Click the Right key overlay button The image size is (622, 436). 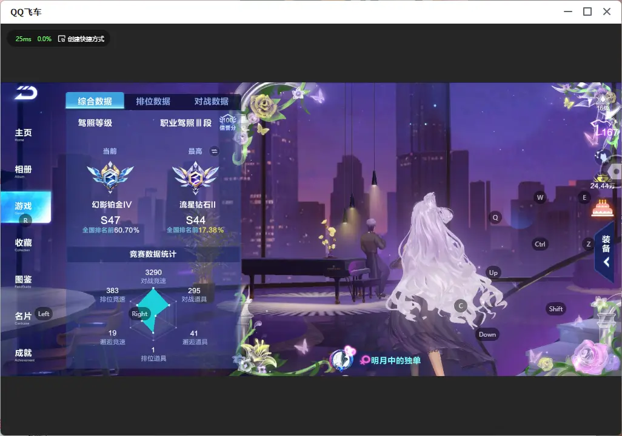(x=139, y=314)
